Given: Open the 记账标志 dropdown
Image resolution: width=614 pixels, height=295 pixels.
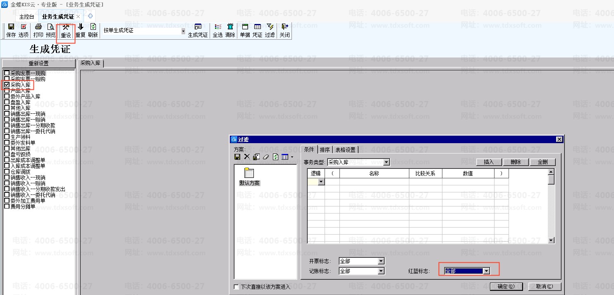Looking at the screenshot, I should (x=381, y=271).
